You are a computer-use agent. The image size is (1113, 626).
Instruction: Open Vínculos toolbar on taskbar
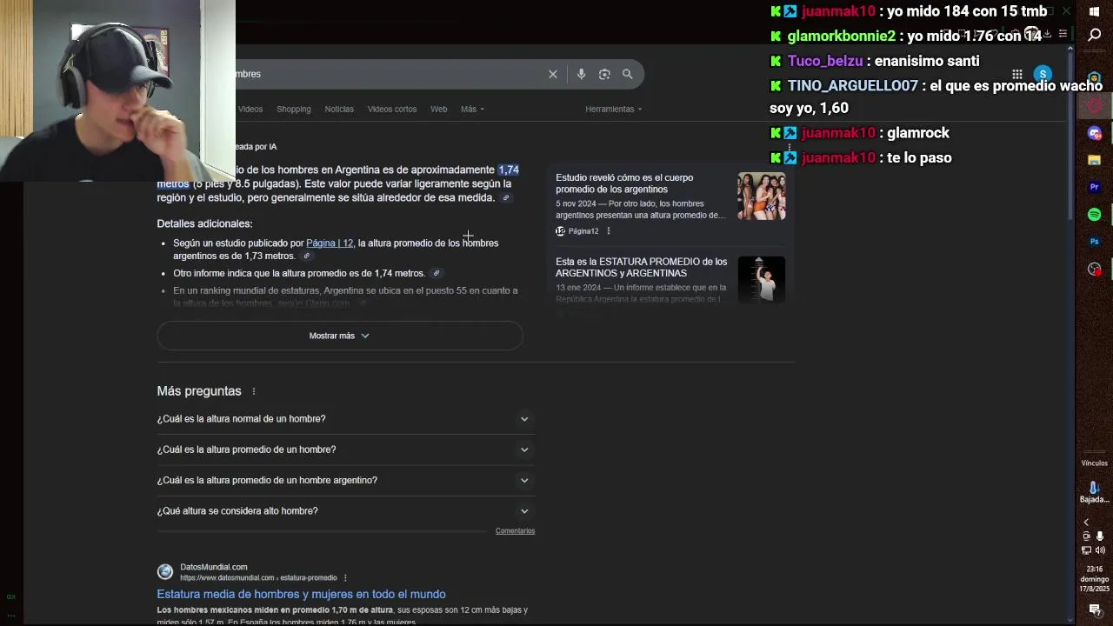pos(1095,463)
